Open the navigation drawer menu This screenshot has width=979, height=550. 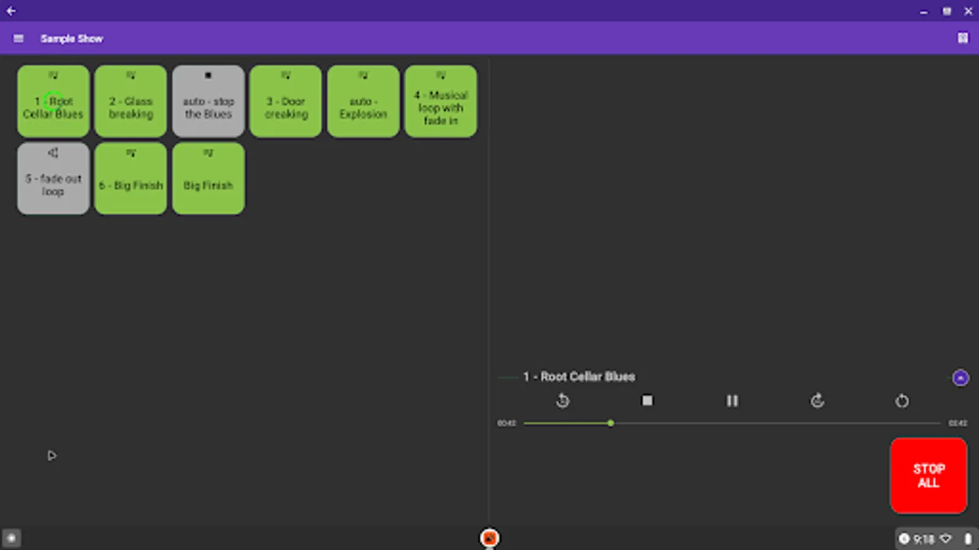click(18, 38)
